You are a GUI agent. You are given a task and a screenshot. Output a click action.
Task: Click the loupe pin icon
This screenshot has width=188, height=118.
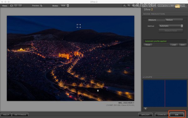click(145, 109)
